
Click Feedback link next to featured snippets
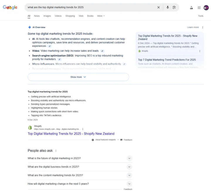(128, 140)
